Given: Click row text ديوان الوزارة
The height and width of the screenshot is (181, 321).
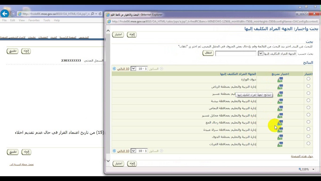Looking at the screenshot, I should coord(249,79).
